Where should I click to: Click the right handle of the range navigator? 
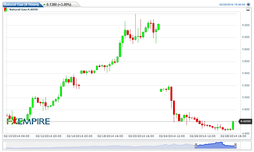[235, 145]
